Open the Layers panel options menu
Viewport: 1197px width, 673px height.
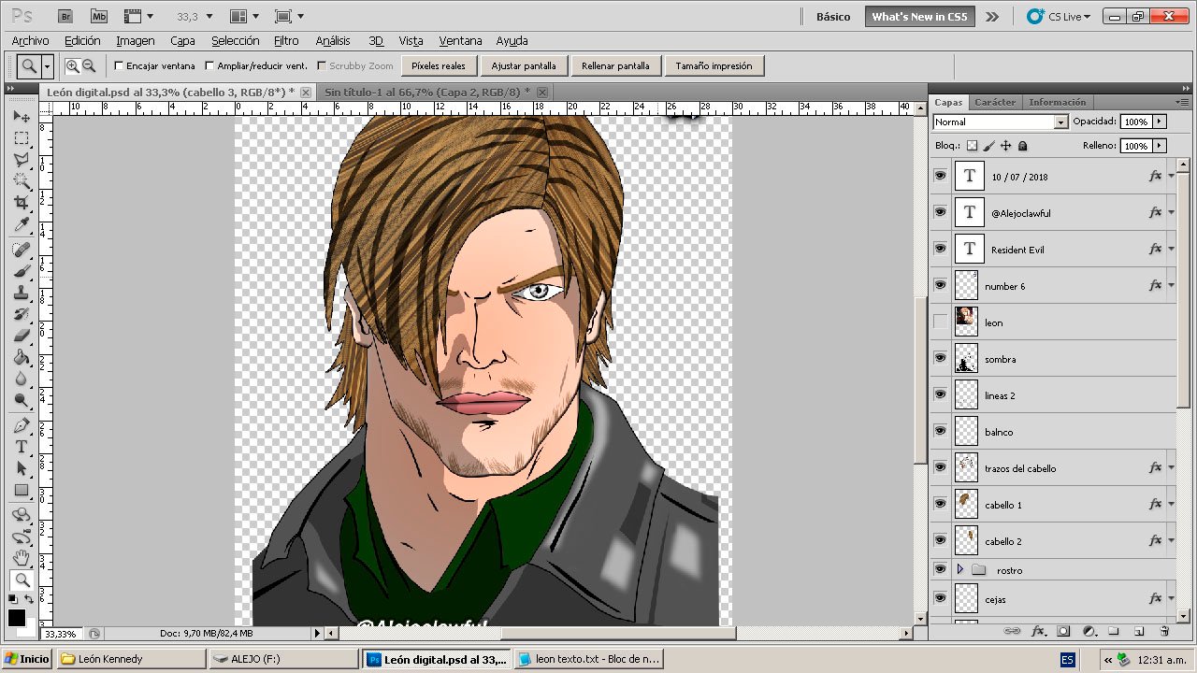point(1181,102)
